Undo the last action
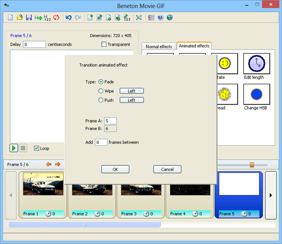The width and height of the screenshot is (282, 244). [x=68, y=18]
